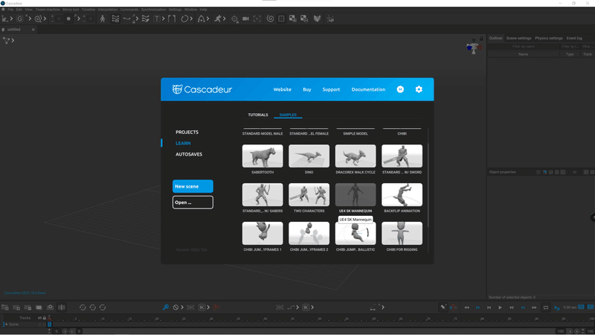
Task: Click the wavy lines with pencil icon
Action: tap(145, 19)
